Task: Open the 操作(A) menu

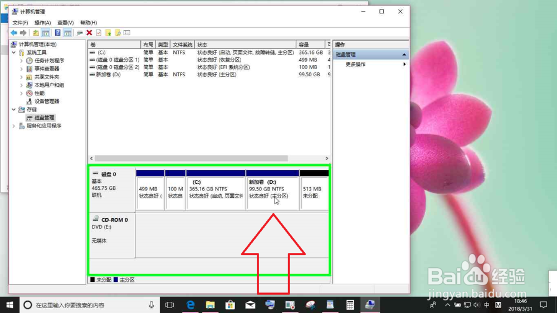Action: point(43,22)
